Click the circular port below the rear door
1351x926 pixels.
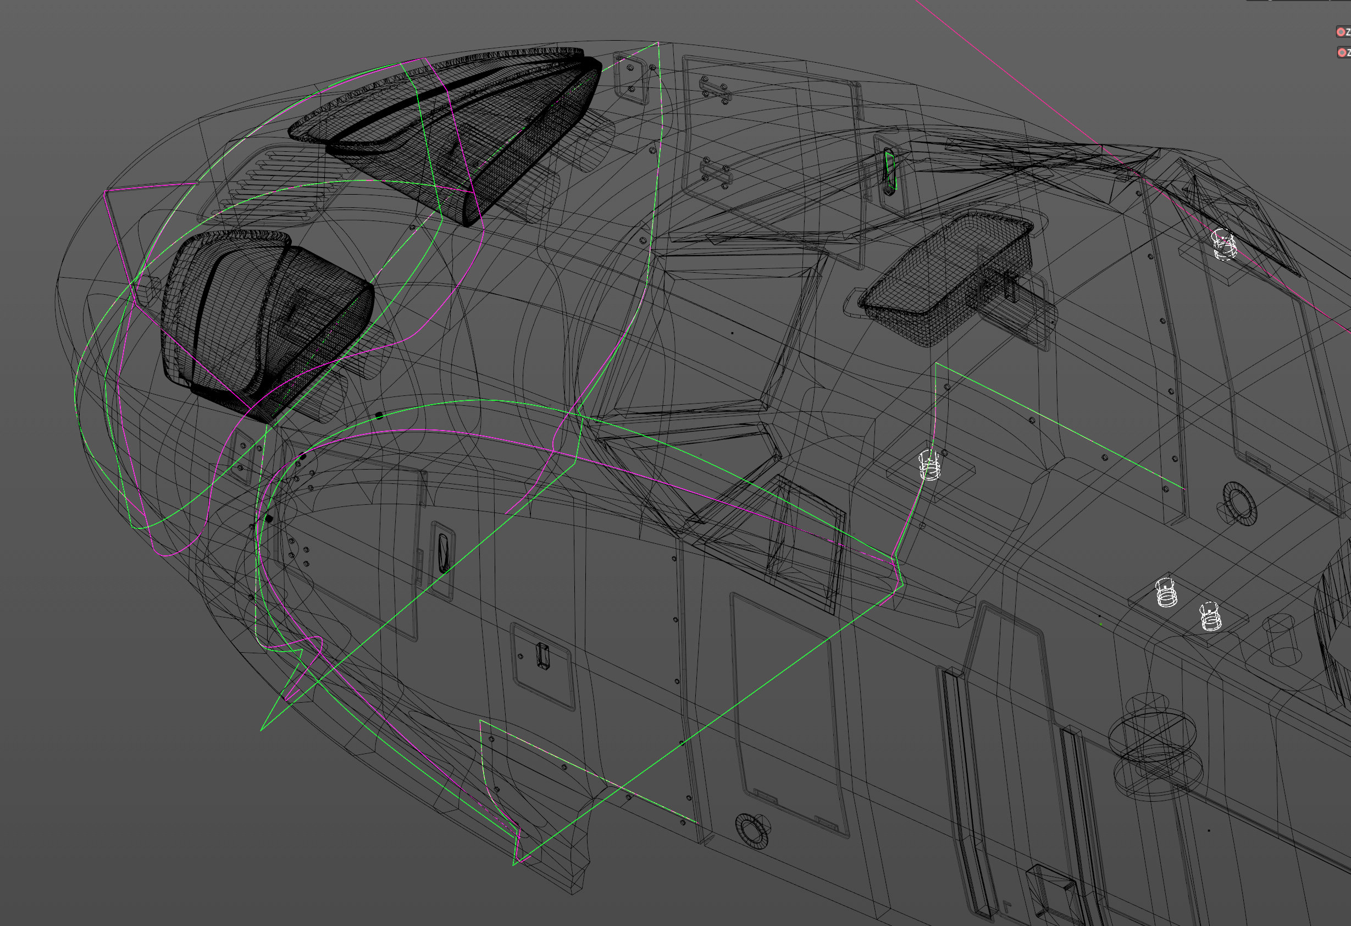click(752, 832)
